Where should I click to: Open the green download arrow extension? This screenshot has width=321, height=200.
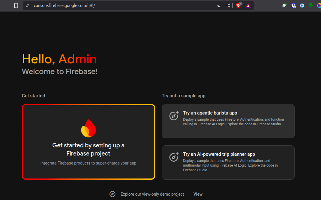click(311, 6)
